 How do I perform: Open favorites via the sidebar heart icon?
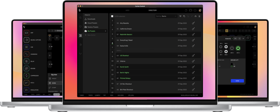click(x=80, y=26)
